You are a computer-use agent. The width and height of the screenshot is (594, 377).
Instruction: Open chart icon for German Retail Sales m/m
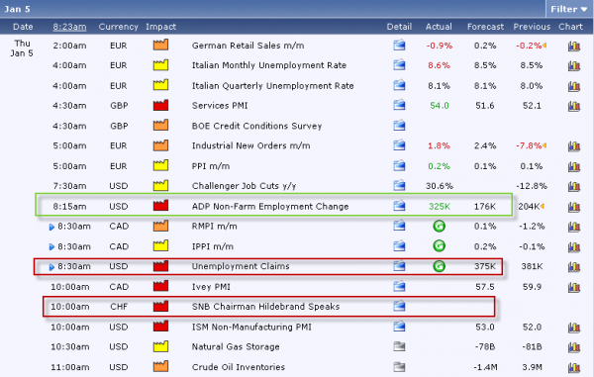point(574,46)
